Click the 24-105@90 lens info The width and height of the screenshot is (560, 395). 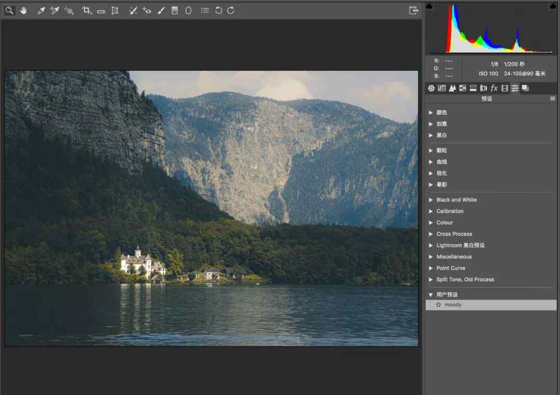point(524,74)
